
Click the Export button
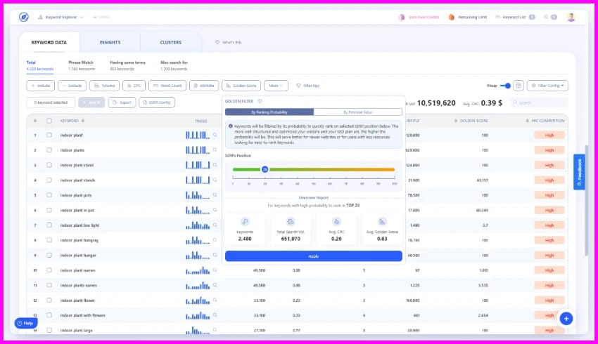coord(122,102)
